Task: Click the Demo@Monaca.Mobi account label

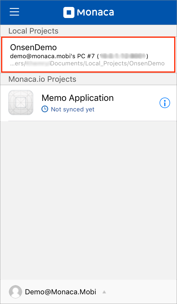Action: 61,292
